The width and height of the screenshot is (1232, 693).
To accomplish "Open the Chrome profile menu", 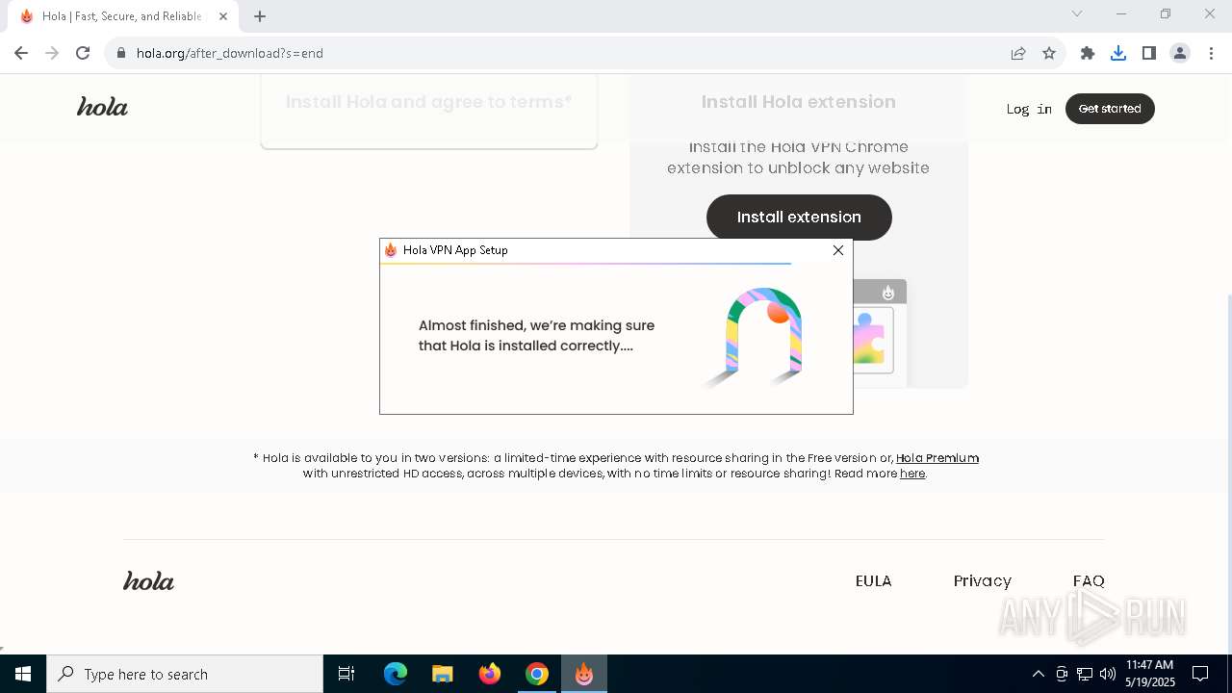I will 1180,53.
